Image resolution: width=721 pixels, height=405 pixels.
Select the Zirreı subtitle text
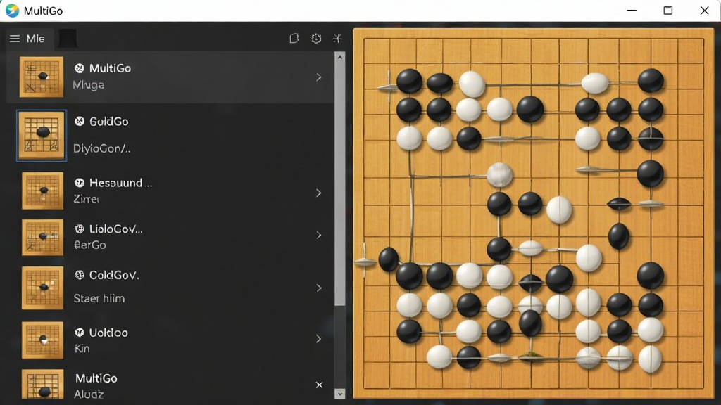(x=86, y=199)
